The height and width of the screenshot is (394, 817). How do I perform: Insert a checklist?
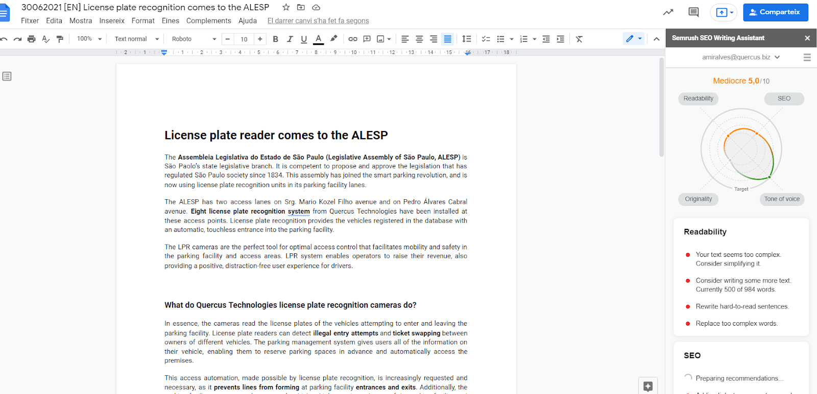(486, 39)
